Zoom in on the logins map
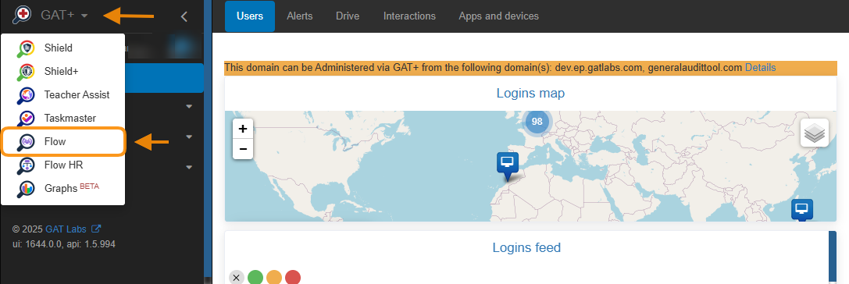The image size is (849, 284). [243, 129]
